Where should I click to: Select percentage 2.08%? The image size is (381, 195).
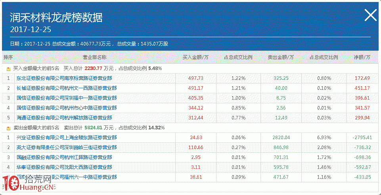click(324, 148)
